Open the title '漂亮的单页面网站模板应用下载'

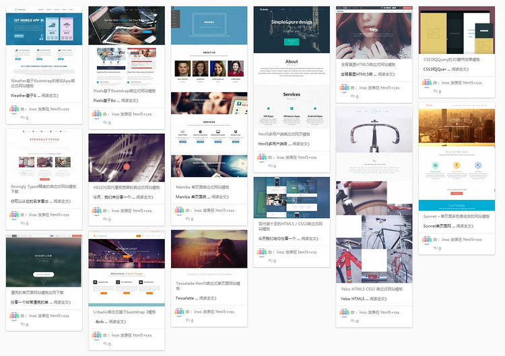pos(37,293)
